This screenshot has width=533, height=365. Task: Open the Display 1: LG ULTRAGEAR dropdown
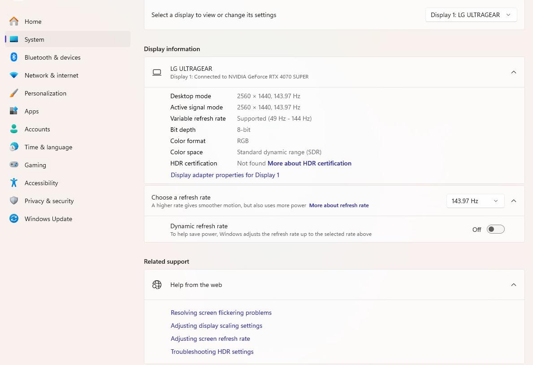click(x=471, y=15)
